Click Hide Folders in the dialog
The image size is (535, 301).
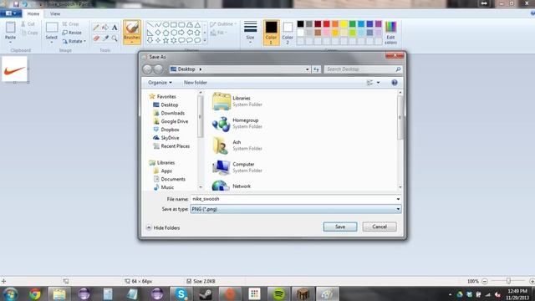pos(163,227)
